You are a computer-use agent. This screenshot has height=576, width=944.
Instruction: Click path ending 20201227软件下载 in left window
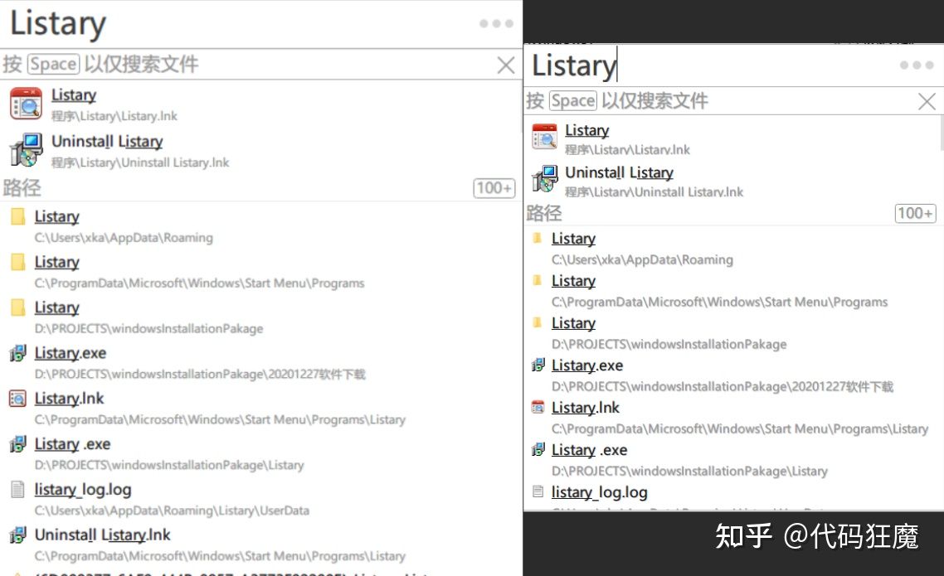200,374
